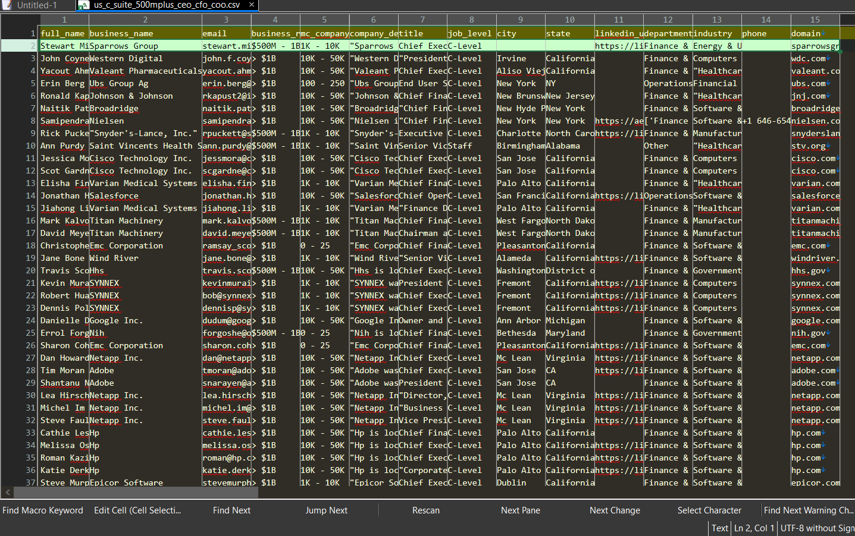
Task: Click the UTF-8 without Signature encoding indicator
Action: click(817, 528)
